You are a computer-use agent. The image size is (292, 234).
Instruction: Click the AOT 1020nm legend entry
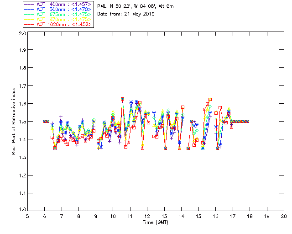click(x=58, y=24)
